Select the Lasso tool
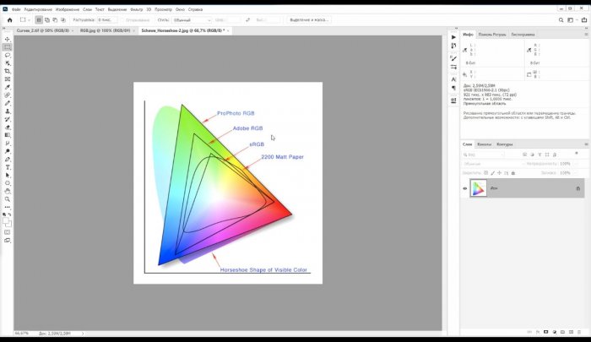591x342 pixels. [x=8, y=55]
